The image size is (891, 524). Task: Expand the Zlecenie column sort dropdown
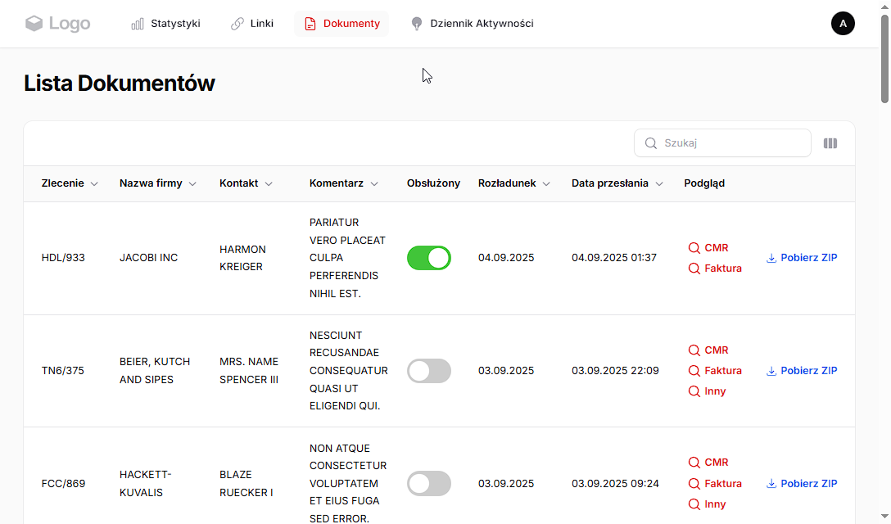click(94, 184)
